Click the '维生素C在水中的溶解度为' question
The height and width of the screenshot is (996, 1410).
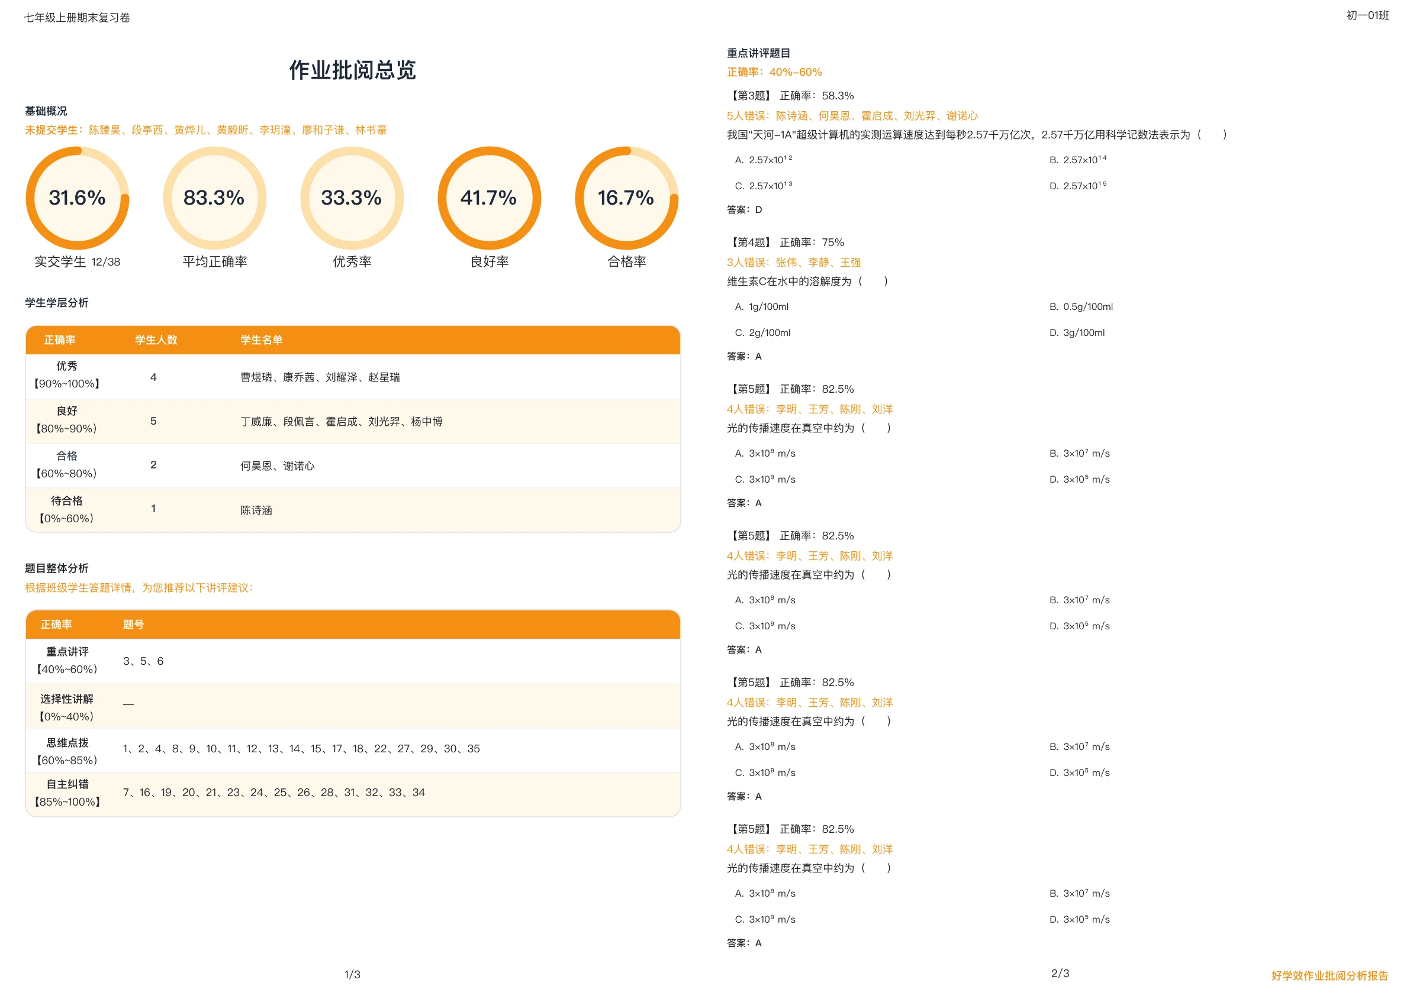[807, 282]
